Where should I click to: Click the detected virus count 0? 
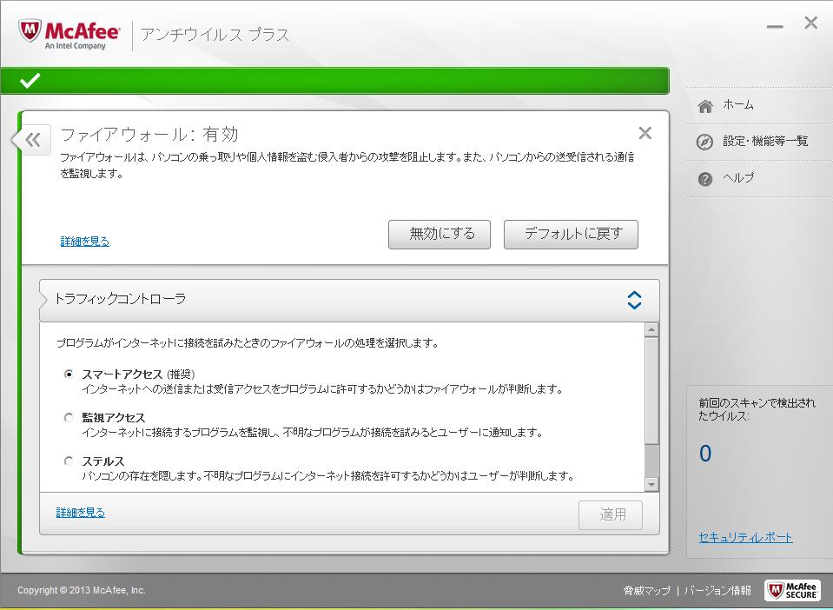(705, 454)
